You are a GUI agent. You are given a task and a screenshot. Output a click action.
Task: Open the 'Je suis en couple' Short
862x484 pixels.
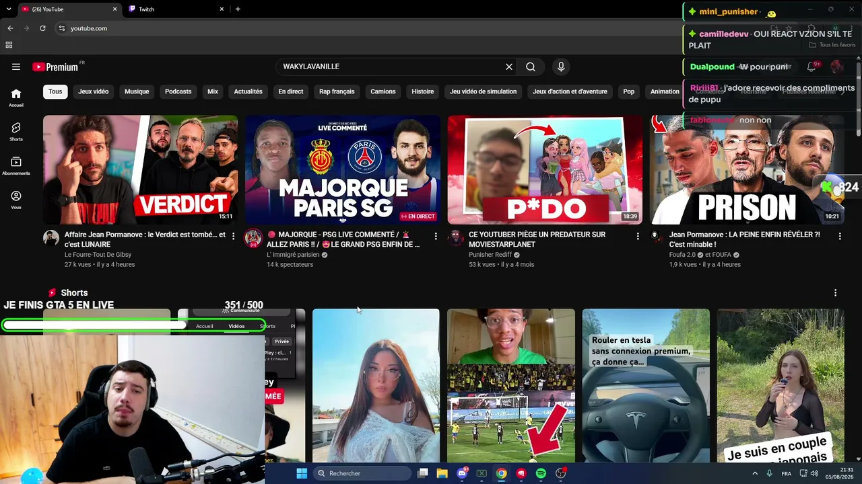pyautogui.click(x=781, y=386)
